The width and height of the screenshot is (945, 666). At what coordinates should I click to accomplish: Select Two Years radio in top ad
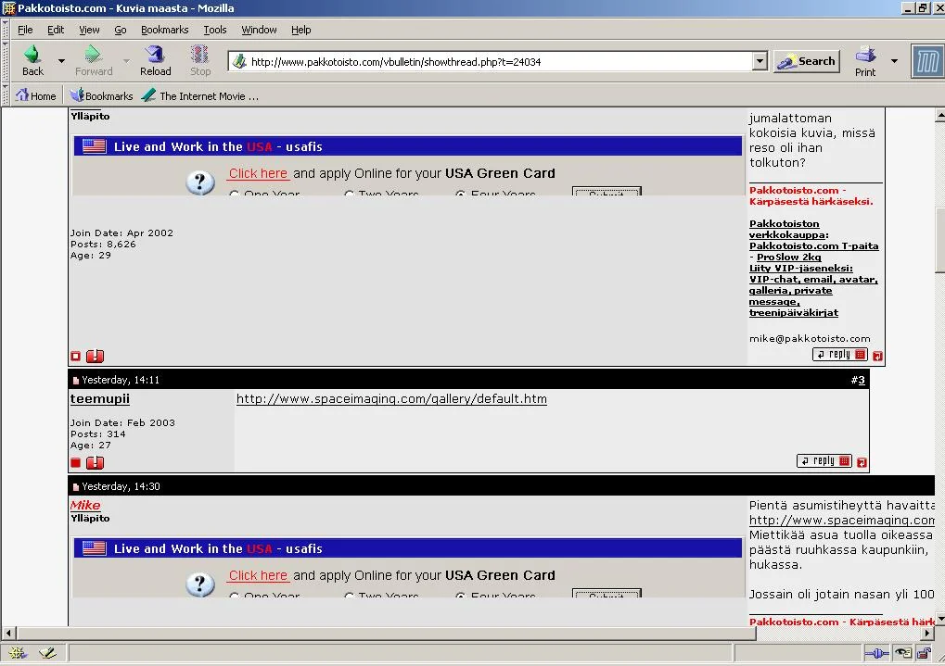tap(349, 195)
